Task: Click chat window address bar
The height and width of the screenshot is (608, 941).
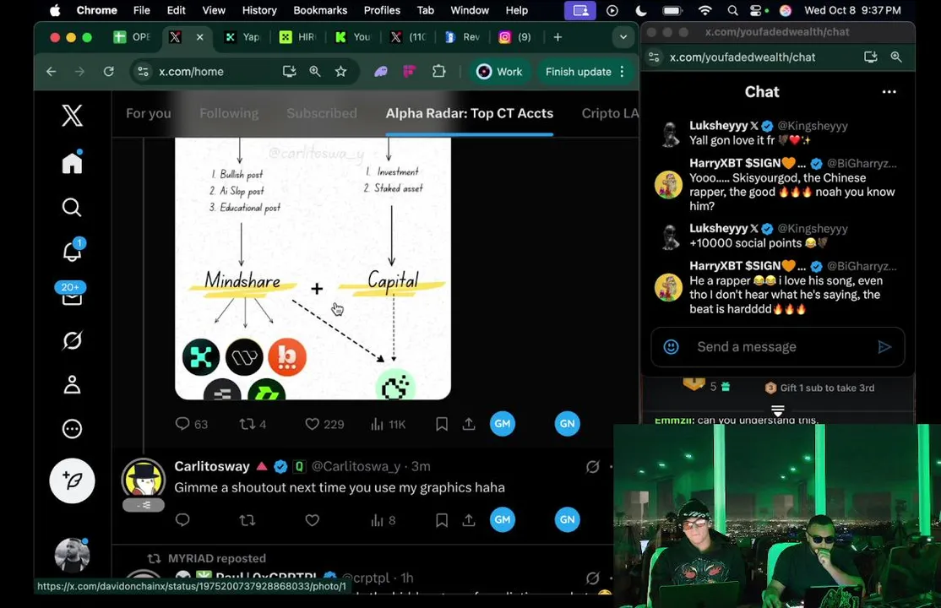Action: (742, 57)
